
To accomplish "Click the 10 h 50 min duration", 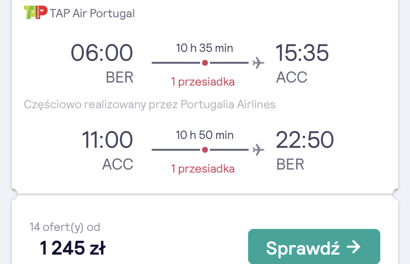I will tap(205, 135).
